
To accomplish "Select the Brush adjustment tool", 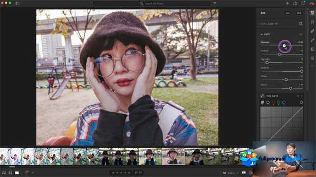I will [312, 40].
